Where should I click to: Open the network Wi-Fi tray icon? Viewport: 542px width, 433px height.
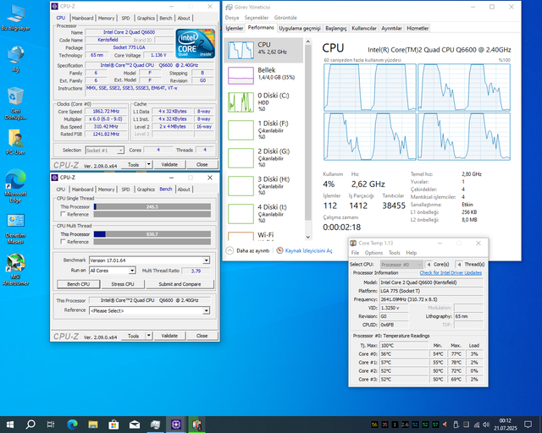477,425
